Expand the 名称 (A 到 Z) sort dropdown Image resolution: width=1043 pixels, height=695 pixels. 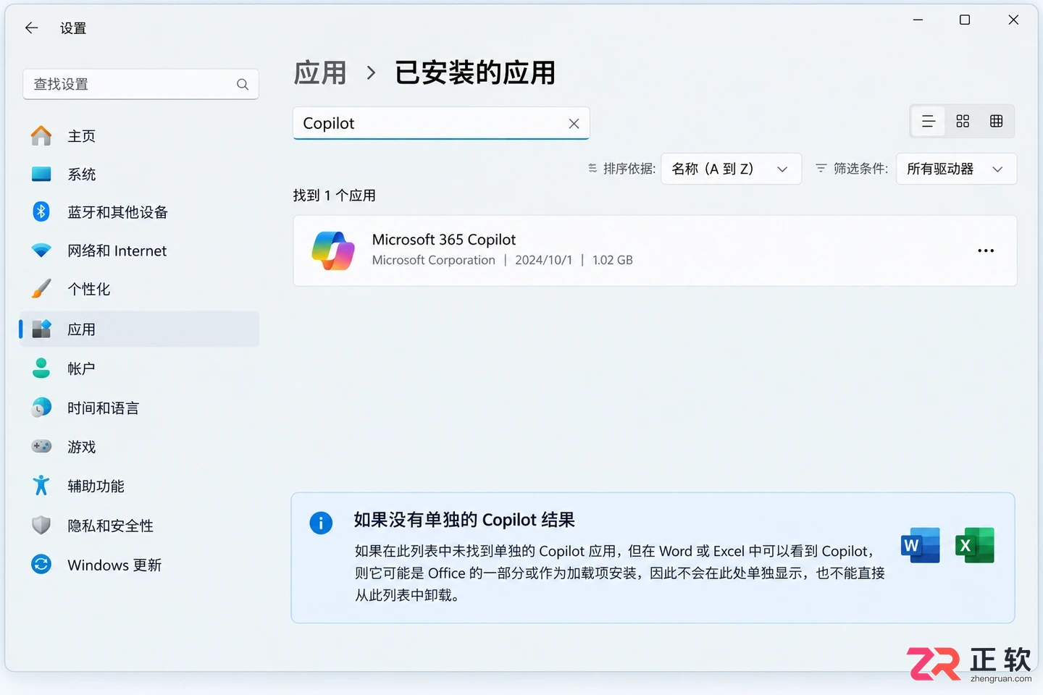click(731, 169)
